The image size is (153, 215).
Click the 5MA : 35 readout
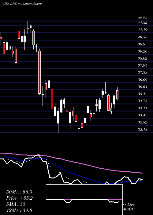(16, 204)
